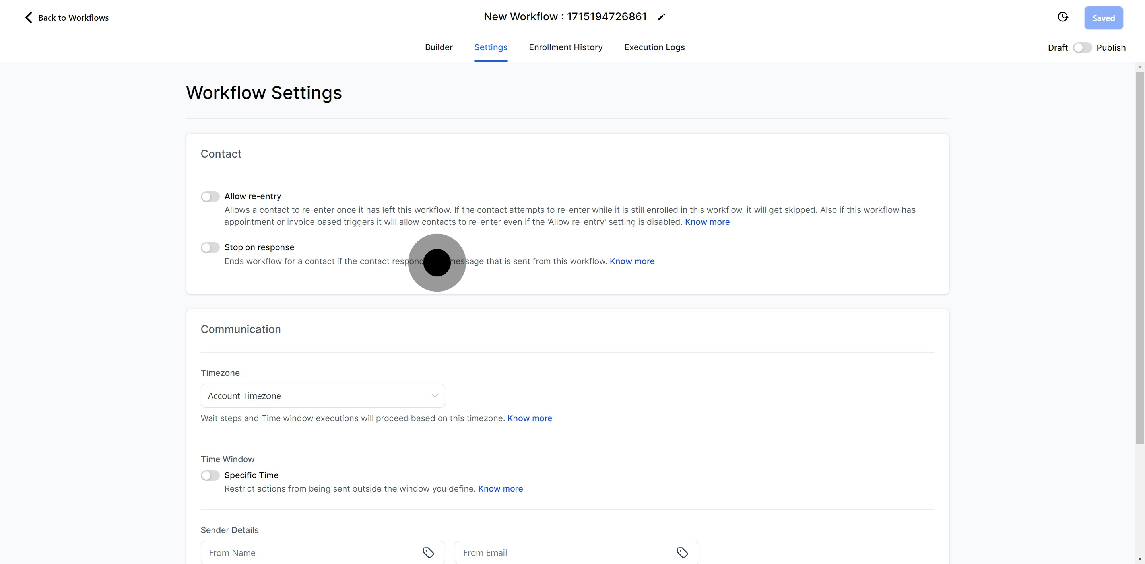1145x564 pixels.
Task: Enable the Allow re-entry toggle
Action: [210, 196]
